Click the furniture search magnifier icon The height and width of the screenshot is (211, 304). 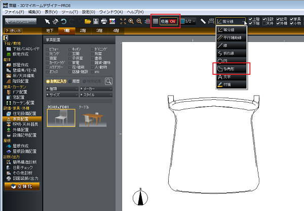(108, 81)
